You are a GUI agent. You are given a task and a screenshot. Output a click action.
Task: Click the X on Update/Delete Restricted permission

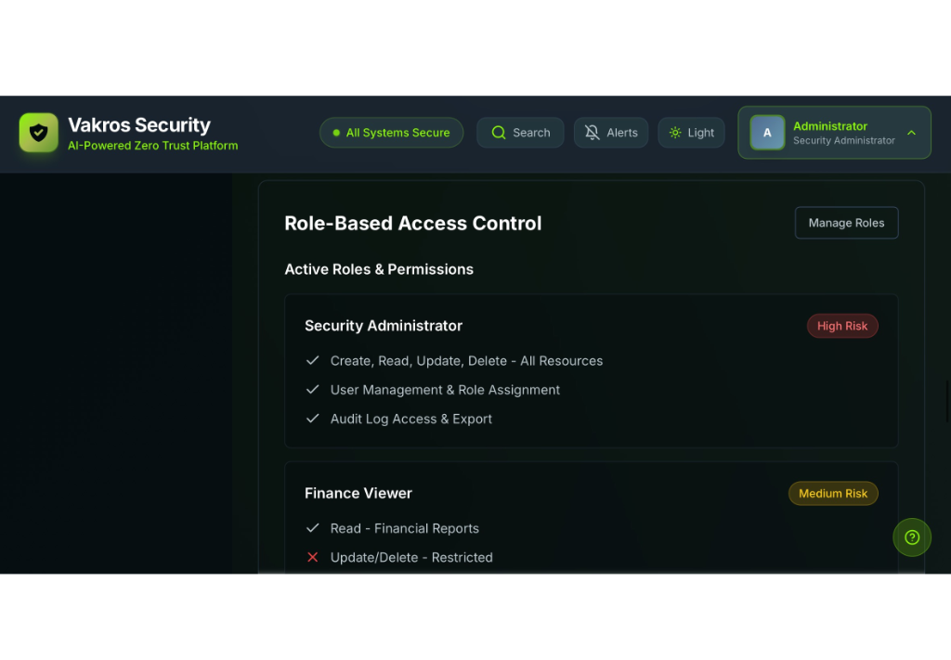(x=313, y=557)
